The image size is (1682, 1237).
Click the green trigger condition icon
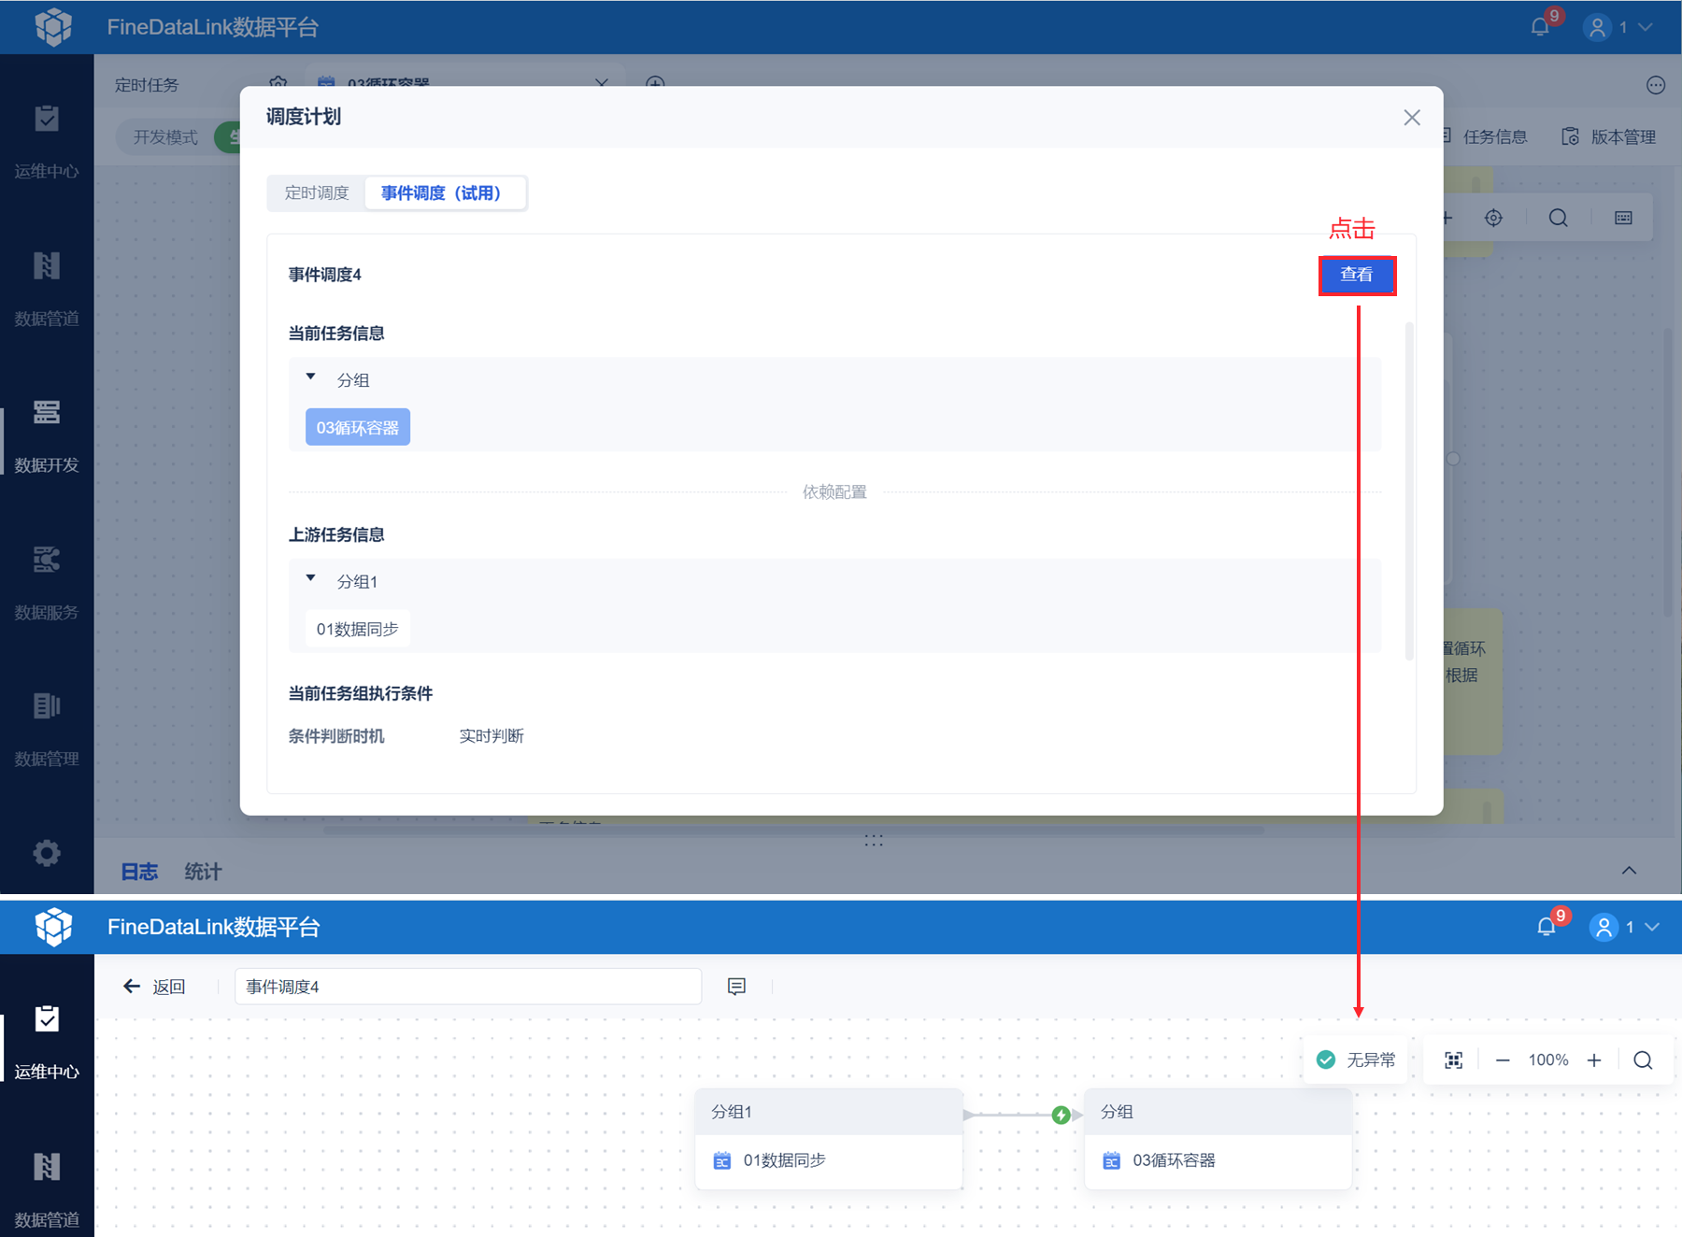click(1061, 1115)
